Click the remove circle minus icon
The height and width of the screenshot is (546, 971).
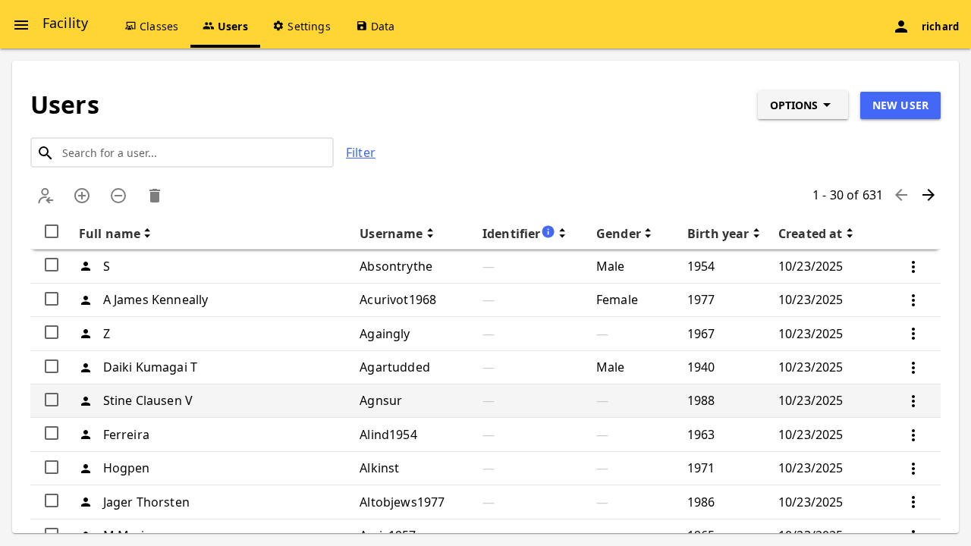click(x=118, y=196)
